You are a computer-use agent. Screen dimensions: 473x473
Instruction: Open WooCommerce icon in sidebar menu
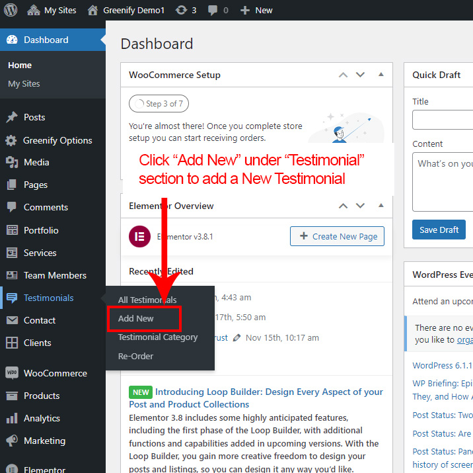pos(11,373)
